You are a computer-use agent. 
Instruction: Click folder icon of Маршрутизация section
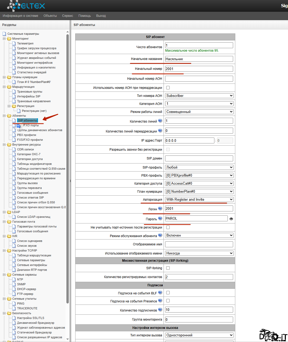[9, 87]
